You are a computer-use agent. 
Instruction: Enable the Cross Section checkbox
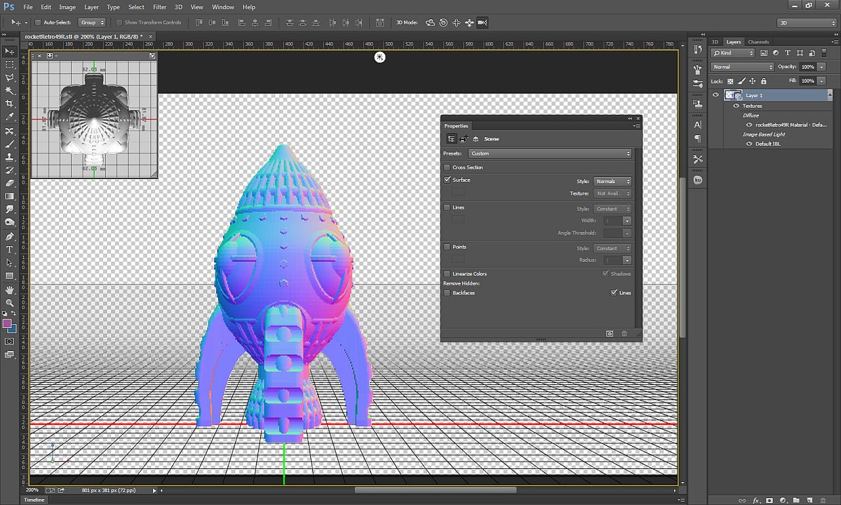click(x=447, y=168)
